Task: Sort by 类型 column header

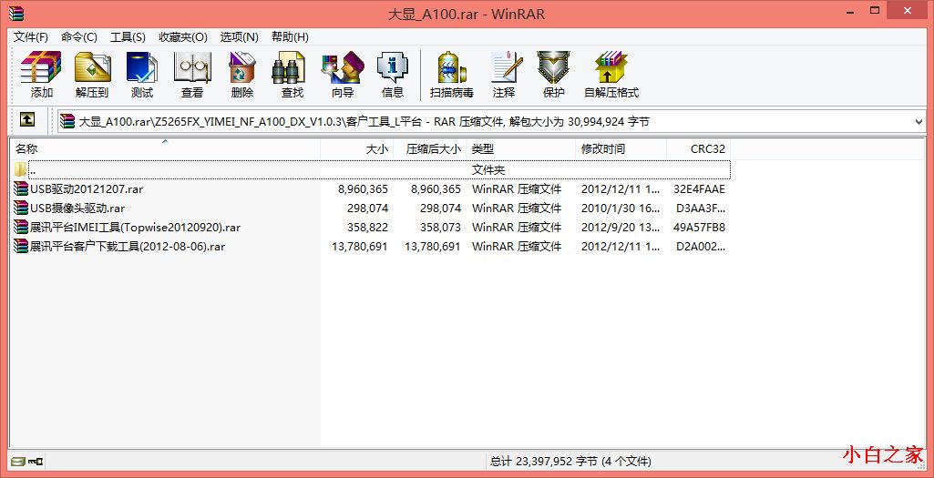Action: point(521,148)
